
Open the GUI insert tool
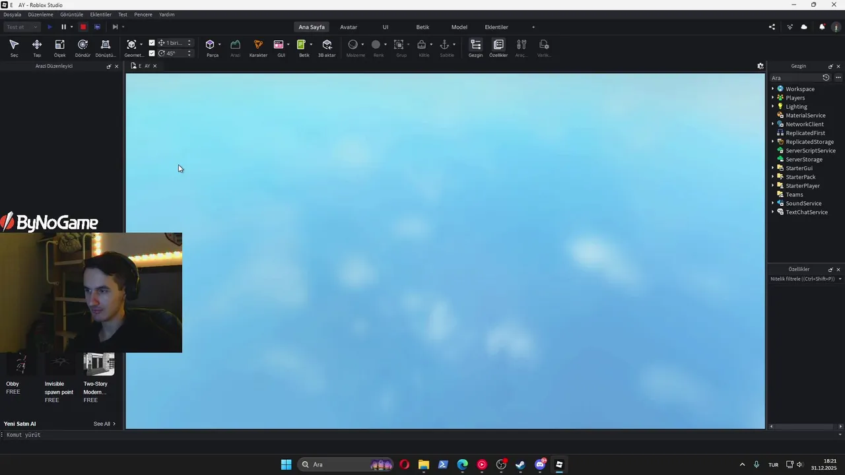pyautogui.click(x=279, y=47)
